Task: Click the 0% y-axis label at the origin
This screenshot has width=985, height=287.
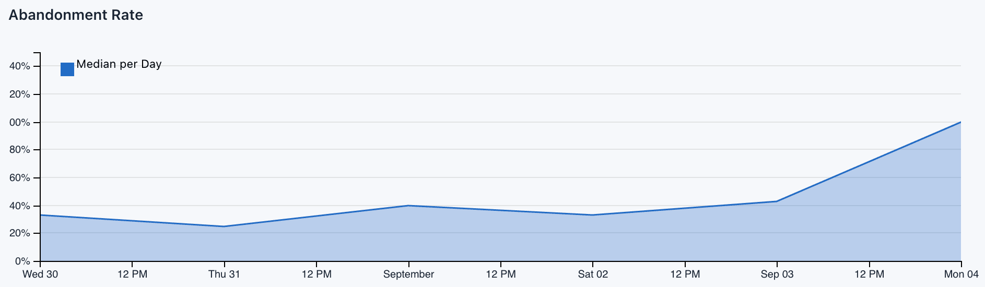Action: [x=22, y=261]
